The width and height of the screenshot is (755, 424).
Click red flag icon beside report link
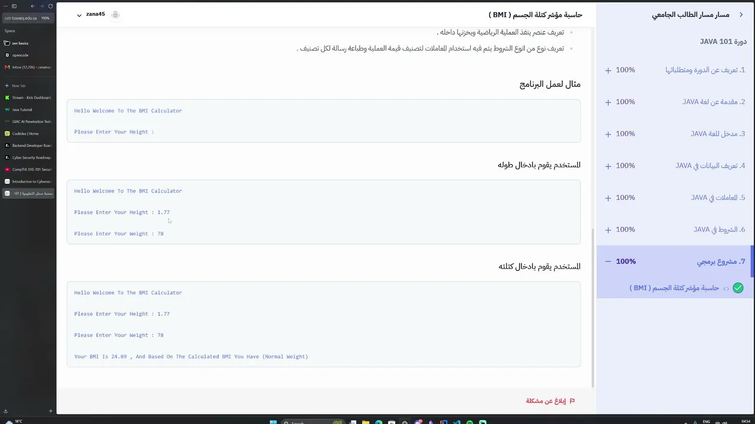point(572,401)
